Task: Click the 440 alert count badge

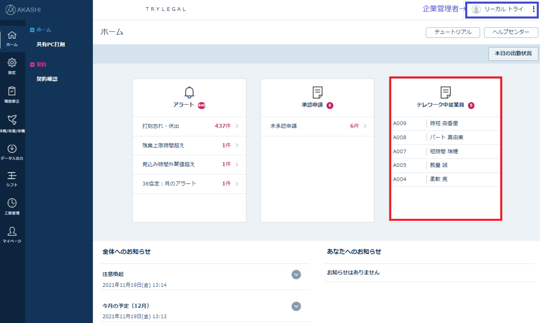Action: click(x=201, y=105)
